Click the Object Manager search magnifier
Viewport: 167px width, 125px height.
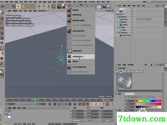[x=155, y=6]
